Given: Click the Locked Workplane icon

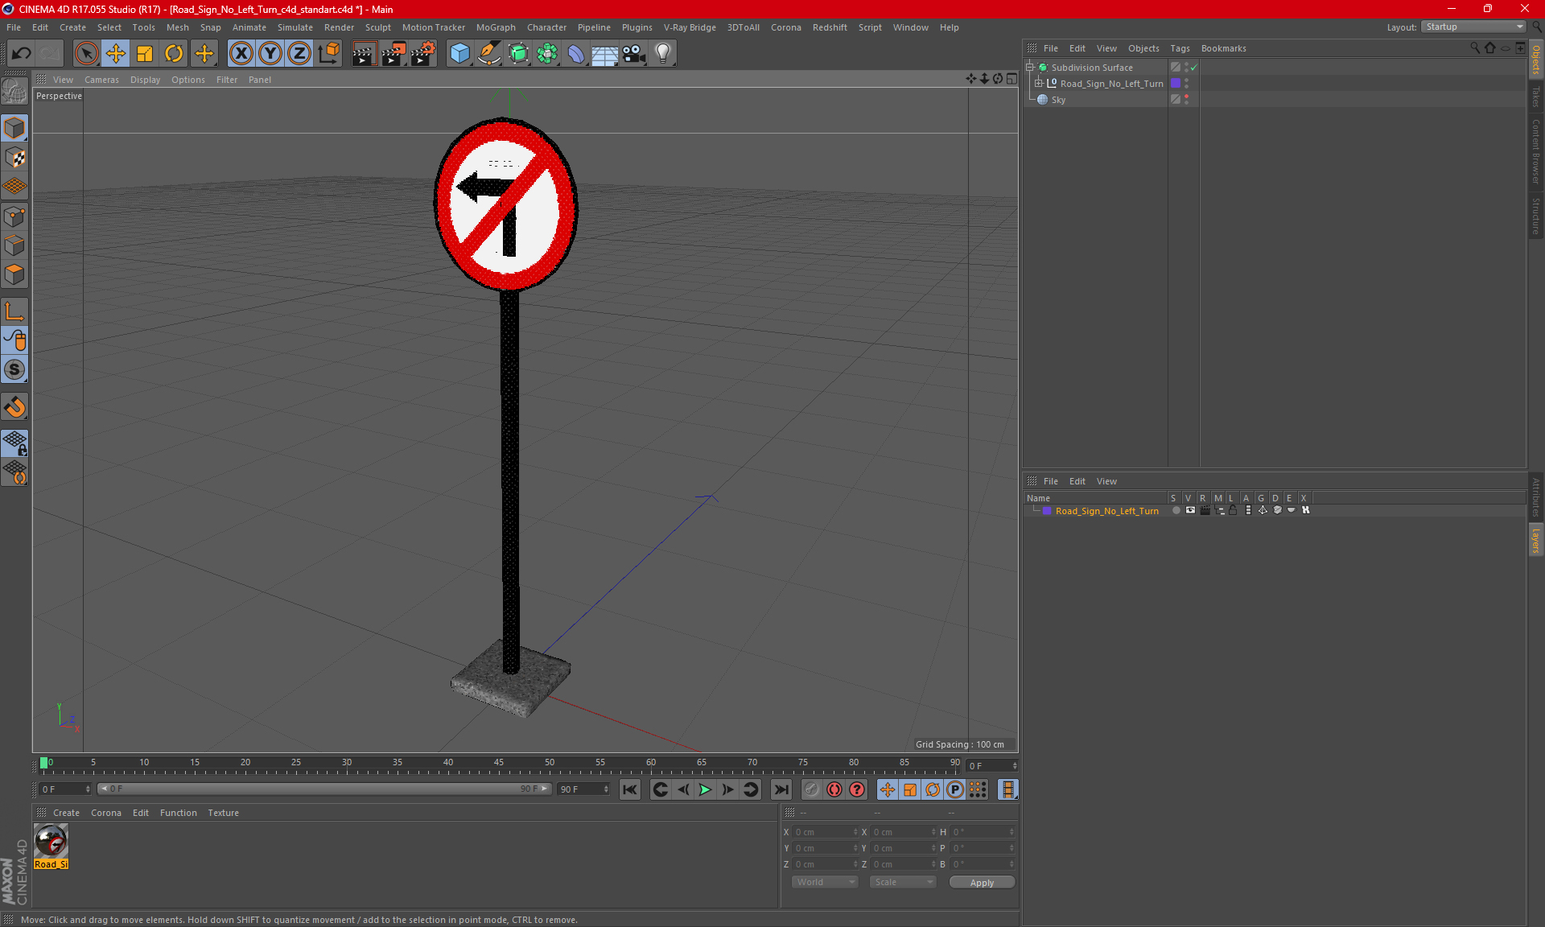Looking at the screenshot, I should point(14,443).
